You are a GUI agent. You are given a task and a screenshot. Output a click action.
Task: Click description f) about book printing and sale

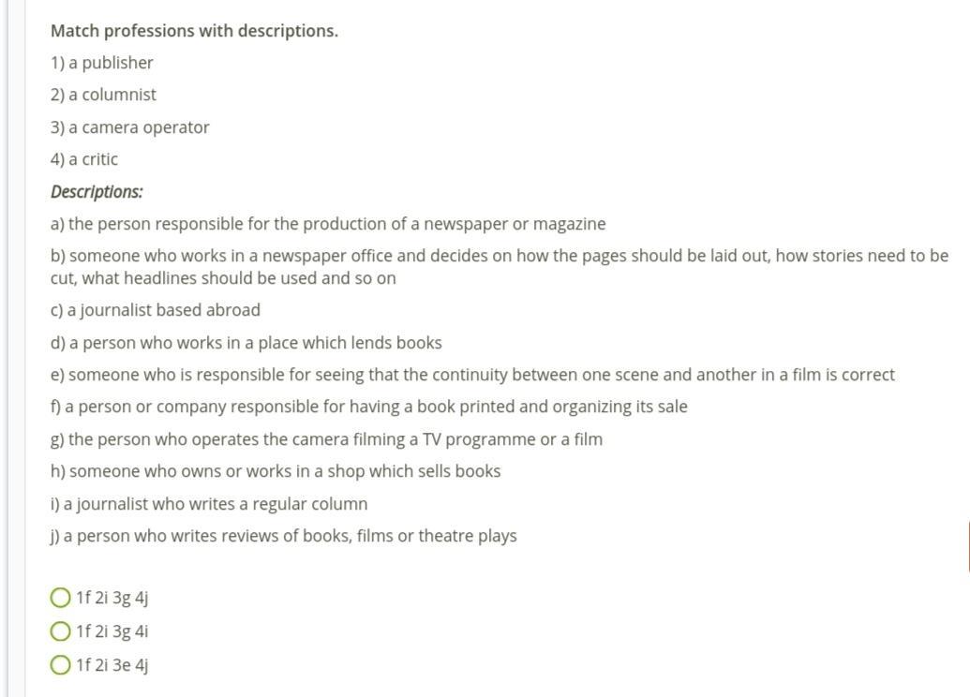tap(368, 407)
